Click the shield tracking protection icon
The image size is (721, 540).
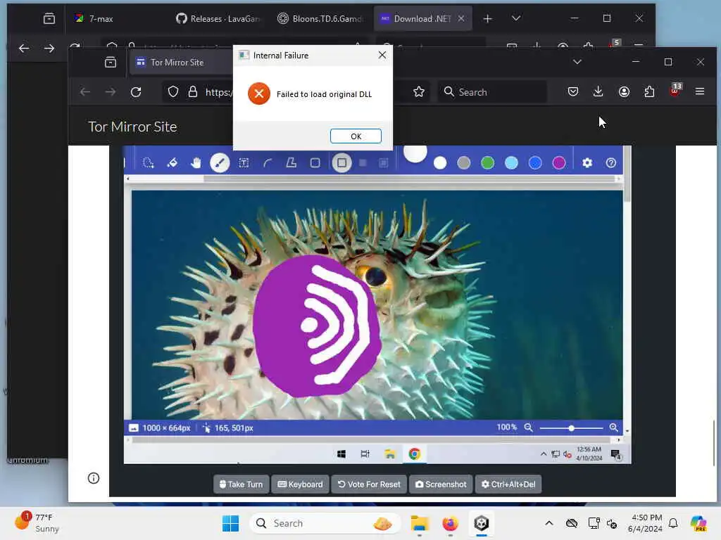coord(173,92)
